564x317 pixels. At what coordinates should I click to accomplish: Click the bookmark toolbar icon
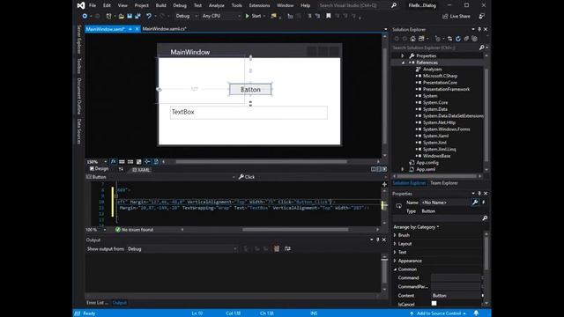pos(329,16)
